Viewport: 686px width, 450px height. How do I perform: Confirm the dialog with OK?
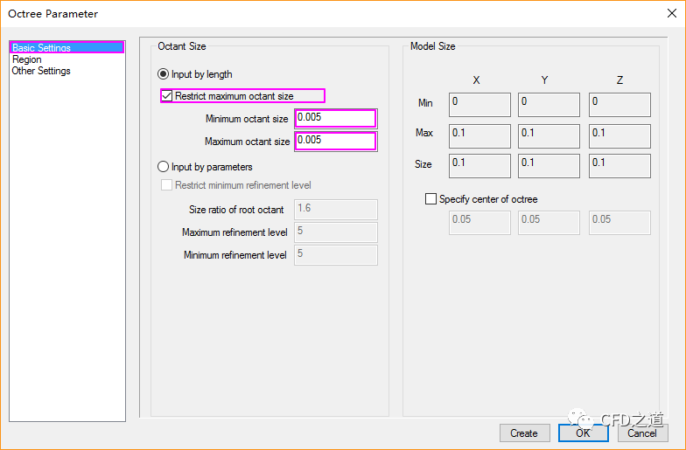click(x=583, y=433)
